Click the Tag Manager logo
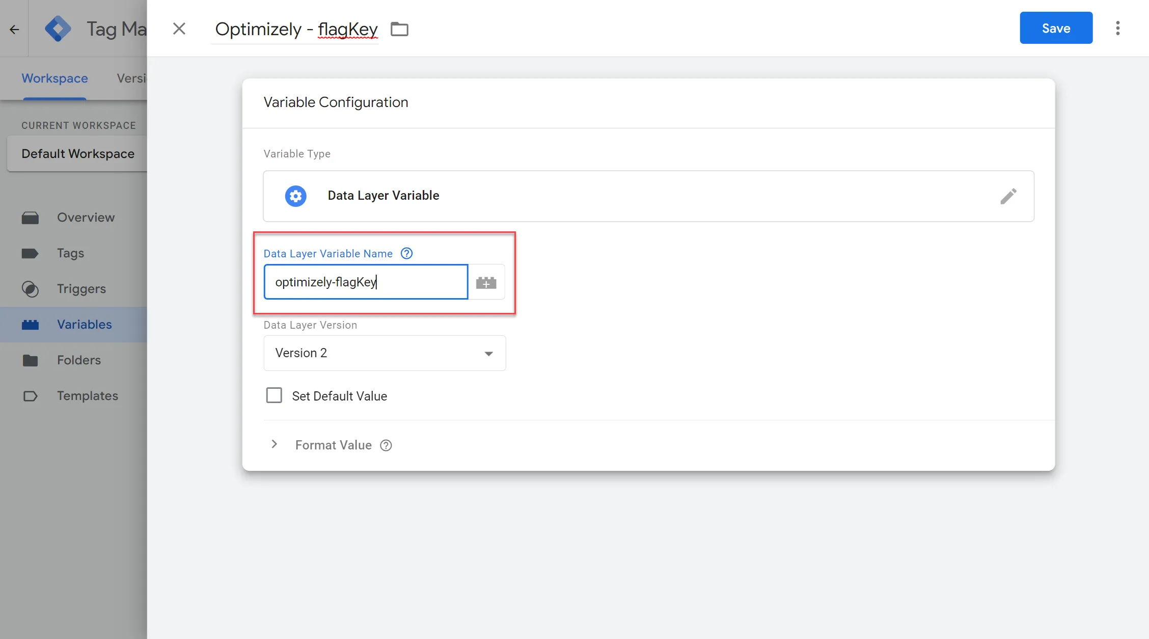 pos(58,29)
